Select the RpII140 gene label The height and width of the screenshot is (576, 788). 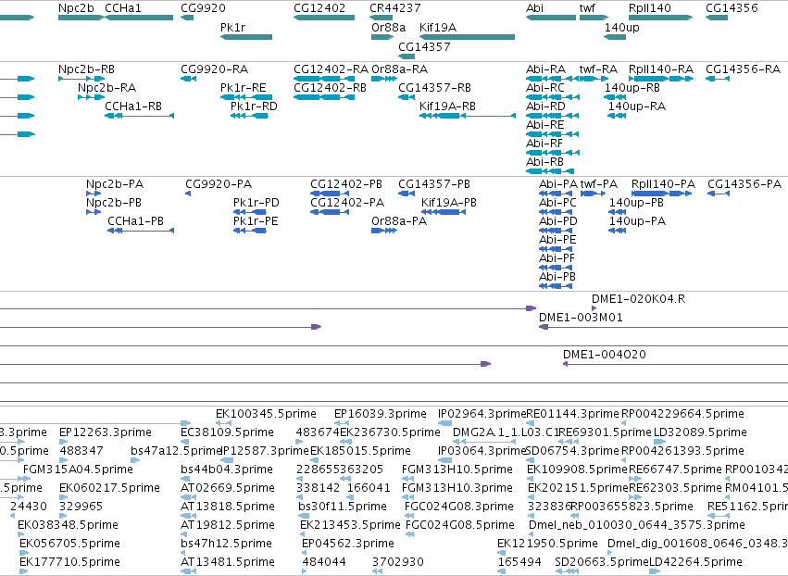click(x=650, y=8)
